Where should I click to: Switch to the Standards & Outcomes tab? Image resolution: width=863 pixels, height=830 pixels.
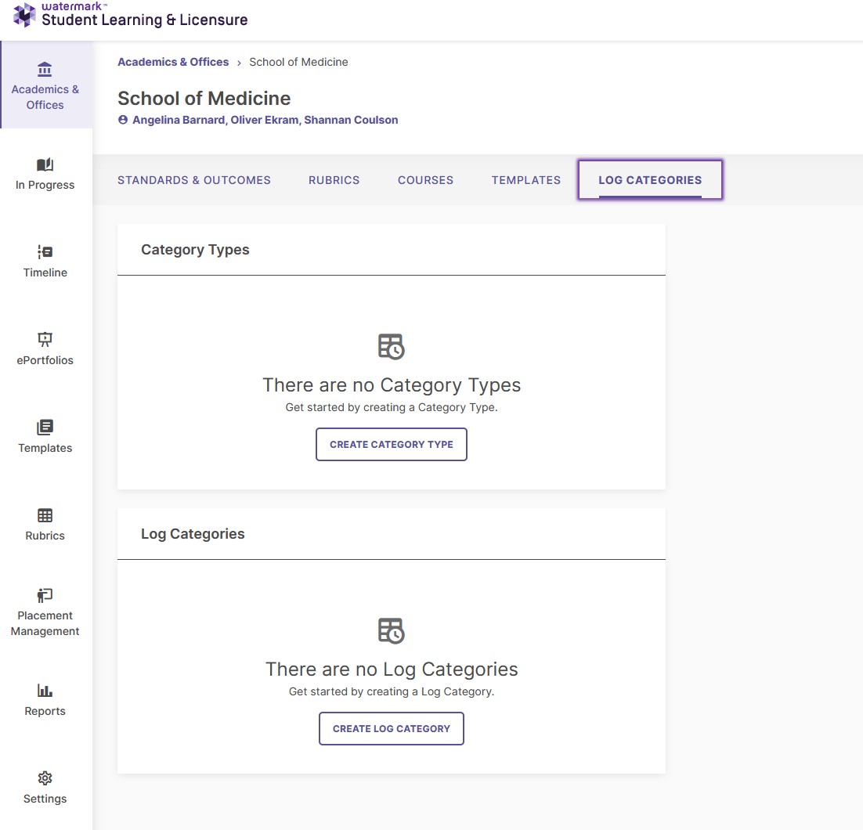(x=194, y=180)
